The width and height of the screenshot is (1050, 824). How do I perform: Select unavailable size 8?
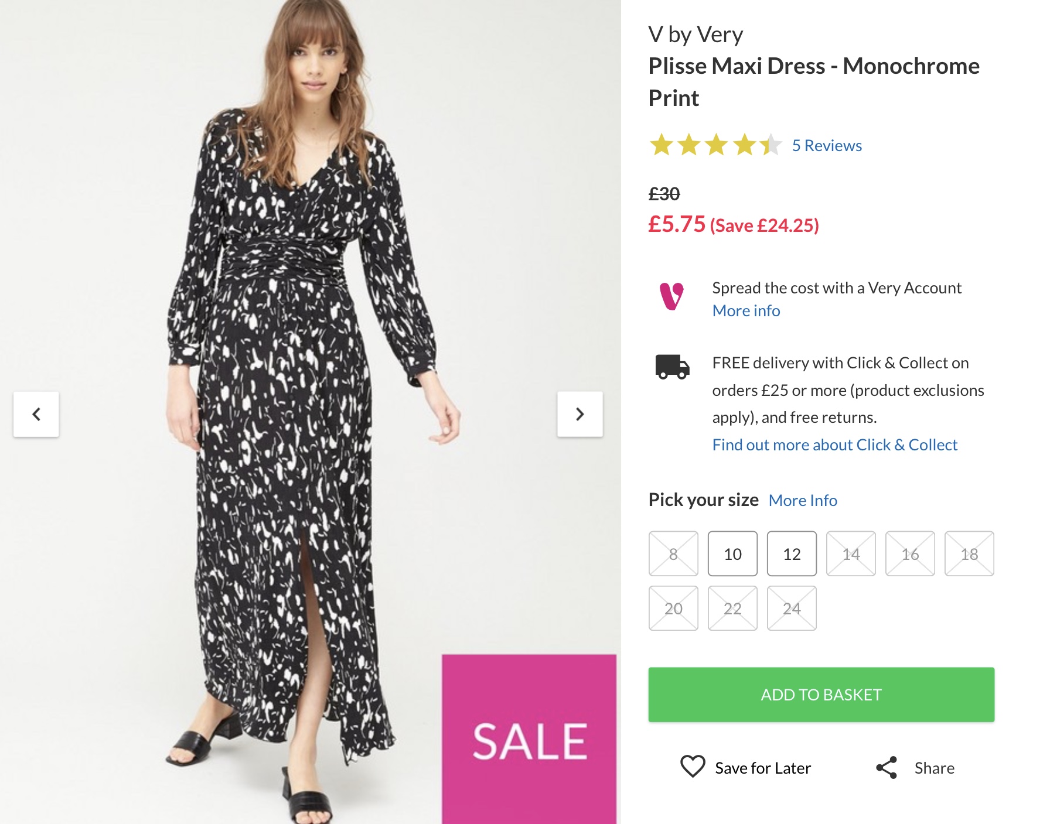[673, 553]
